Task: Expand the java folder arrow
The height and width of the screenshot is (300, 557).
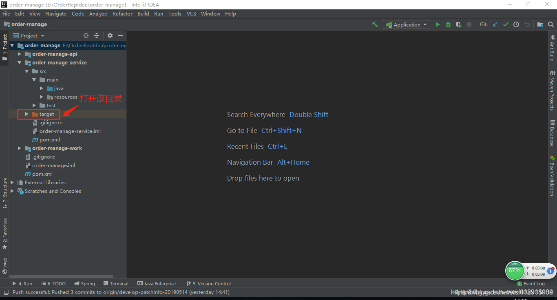Action: 42,88
